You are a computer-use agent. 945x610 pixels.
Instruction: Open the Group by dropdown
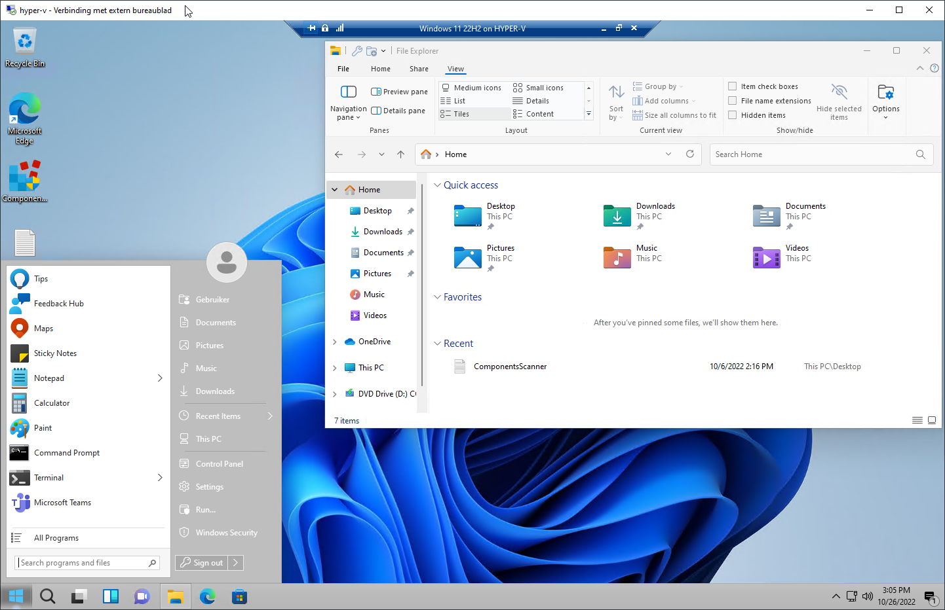[x=658, y=86]
